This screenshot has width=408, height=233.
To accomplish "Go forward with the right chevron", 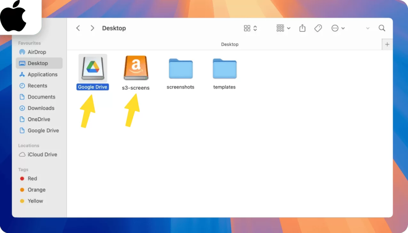I will point(92,28).
